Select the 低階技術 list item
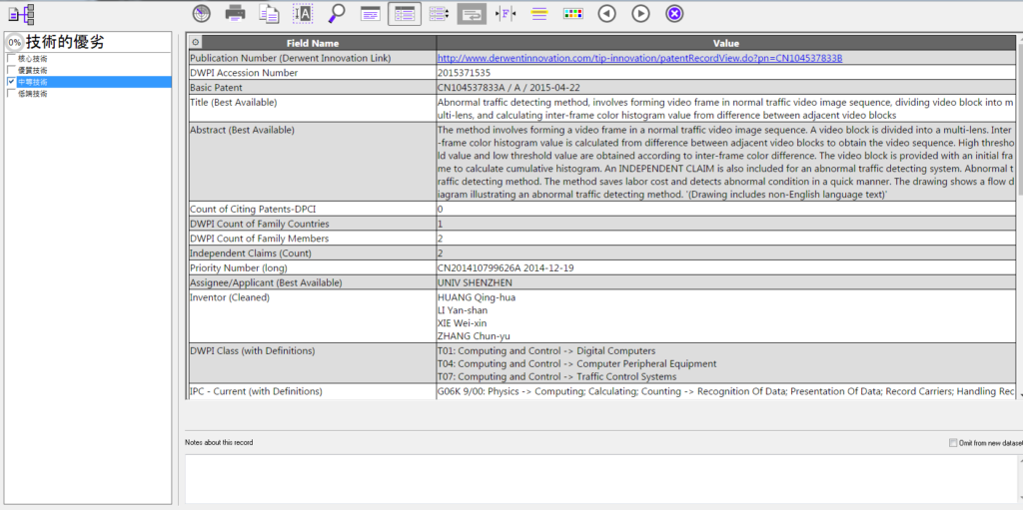 tap(32, 94)
